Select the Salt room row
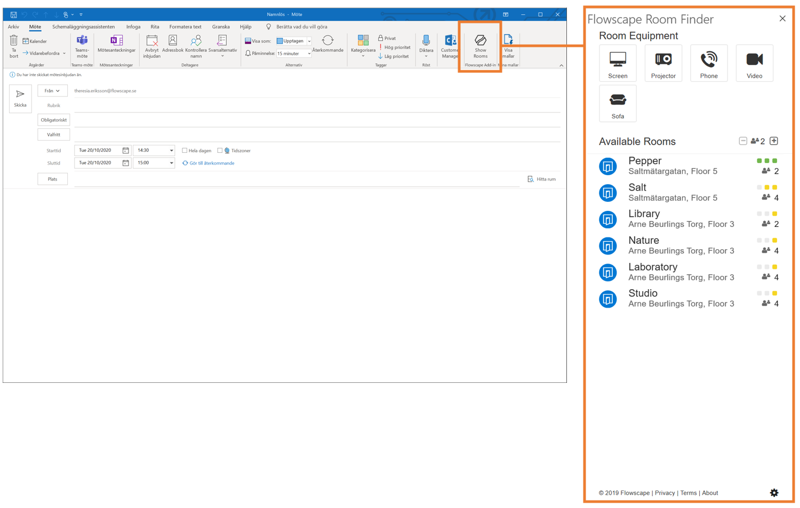 tap(689, 193)
